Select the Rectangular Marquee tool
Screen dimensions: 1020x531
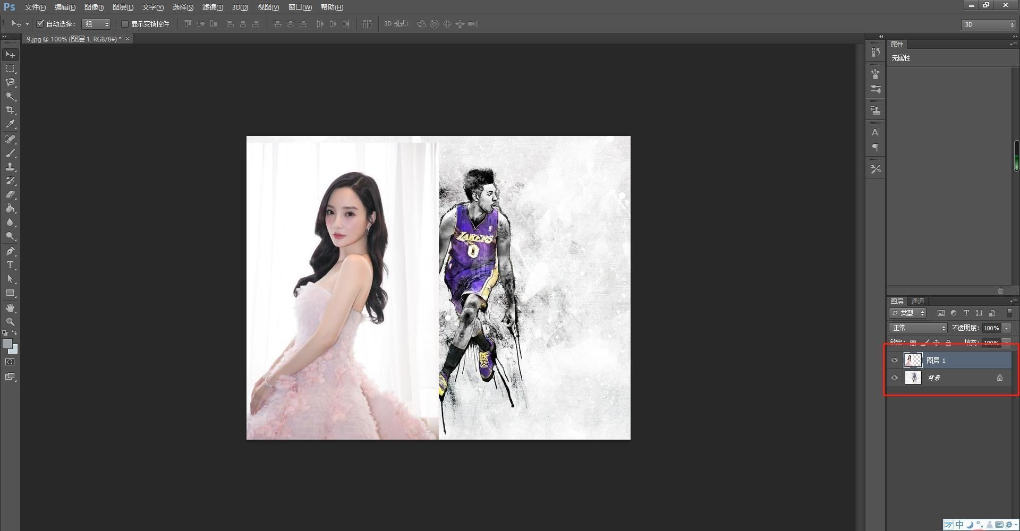(x=10, y=68)
